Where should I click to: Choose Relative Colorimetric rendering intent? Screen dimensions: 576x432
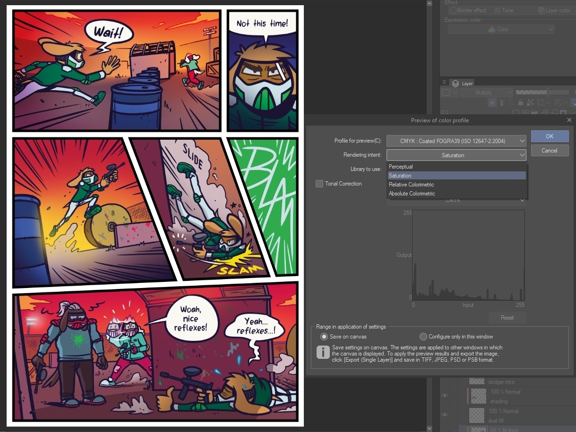click(x=456, y=185)
